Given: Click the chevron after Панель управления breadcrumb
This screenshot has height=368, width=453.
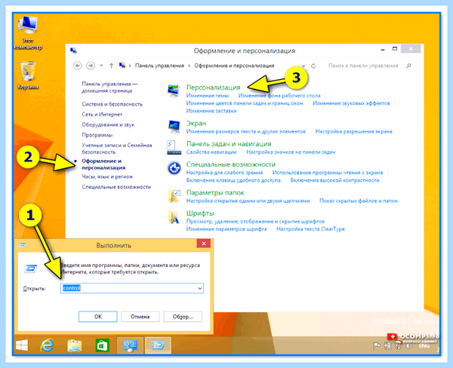Looking at the screenshot, I should tap(190, 66).
